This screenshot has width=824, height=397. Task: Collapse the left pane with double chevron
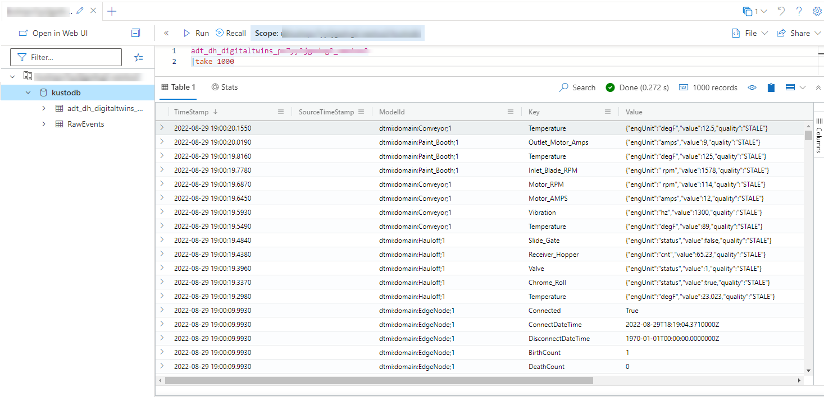point(166,34)
